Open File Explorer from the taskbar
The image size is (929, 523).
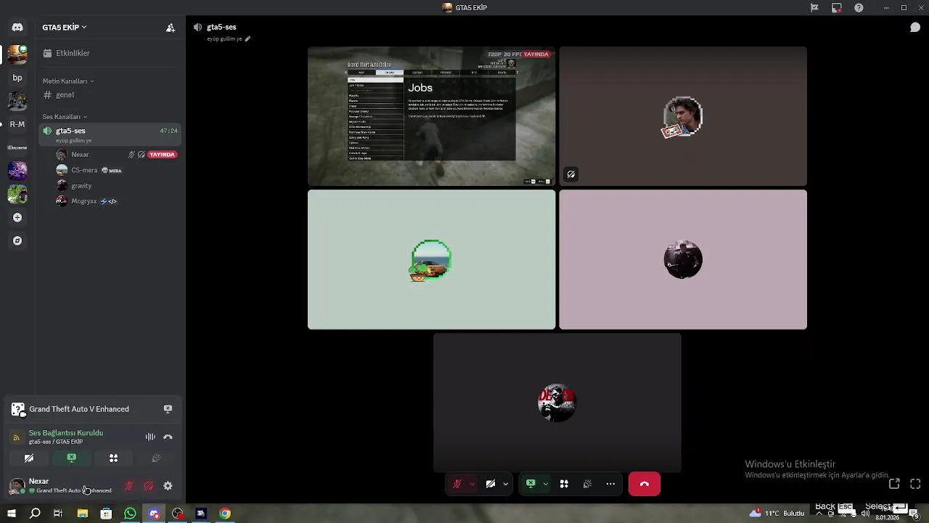pyautogui.click(x=83, y=514)
